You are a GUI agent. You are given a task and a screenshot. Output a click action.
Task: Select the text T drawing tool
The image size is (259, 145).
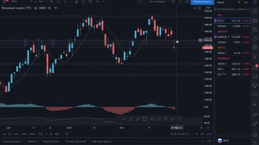pos(180,119)
